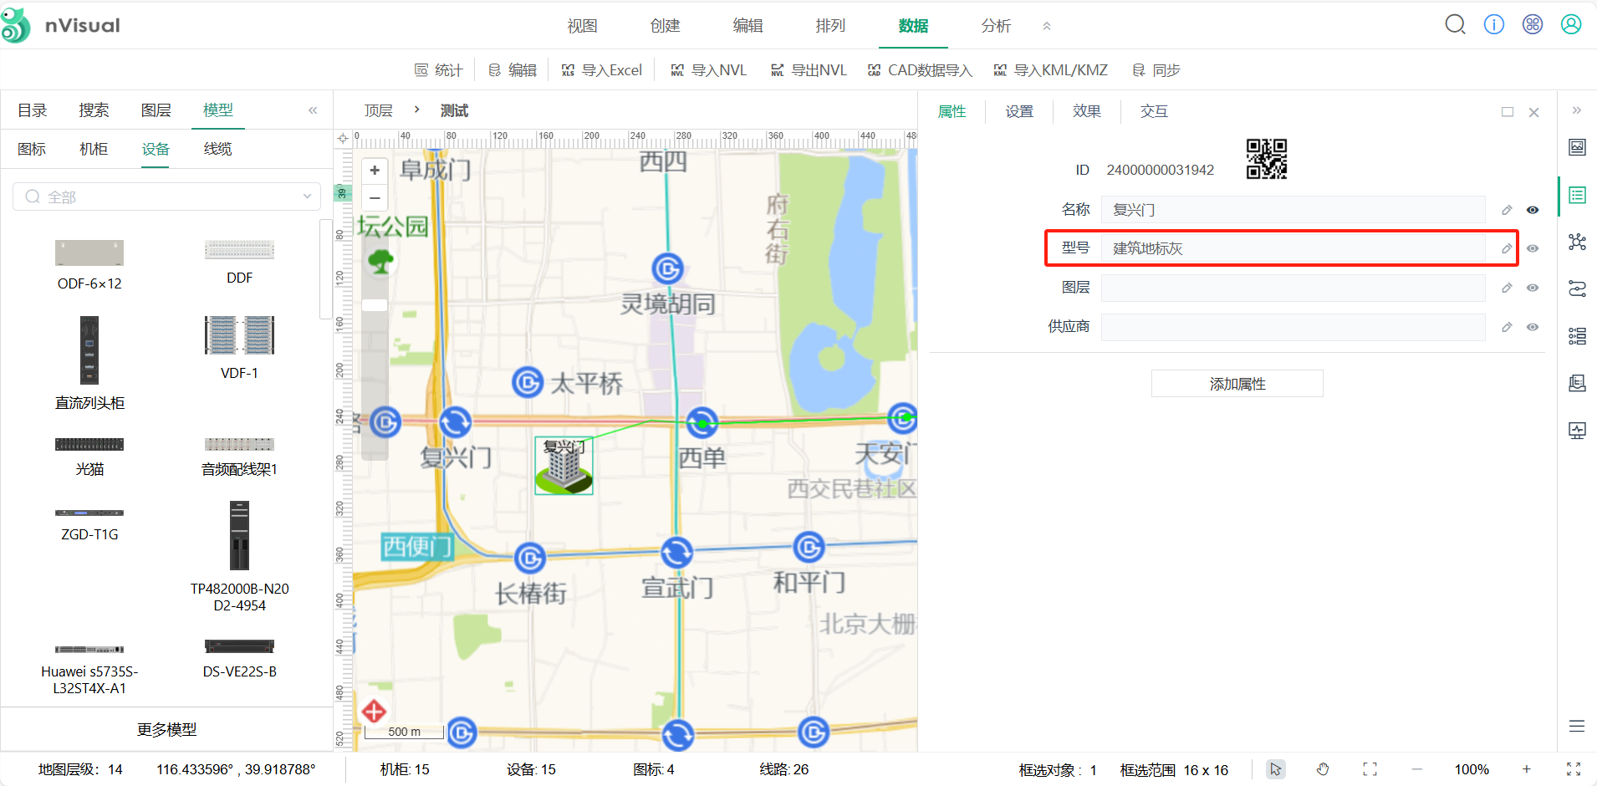This screenshot has height=786, width=1597.
Task: Click the 型号 input field
Action: [x=1293, y=248]
